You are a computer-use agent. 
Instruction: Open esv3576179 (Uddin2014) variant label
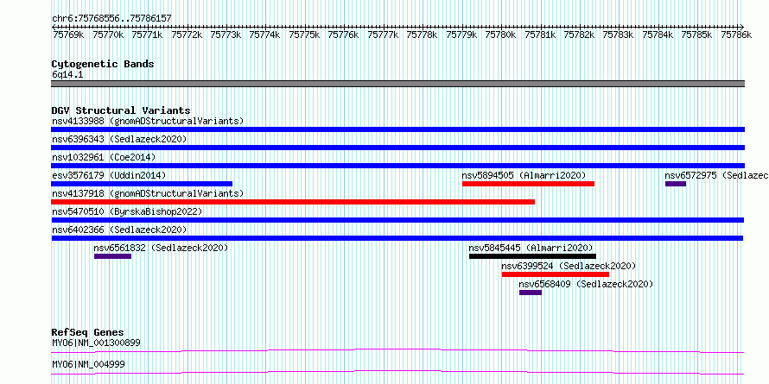coord(110,175)
